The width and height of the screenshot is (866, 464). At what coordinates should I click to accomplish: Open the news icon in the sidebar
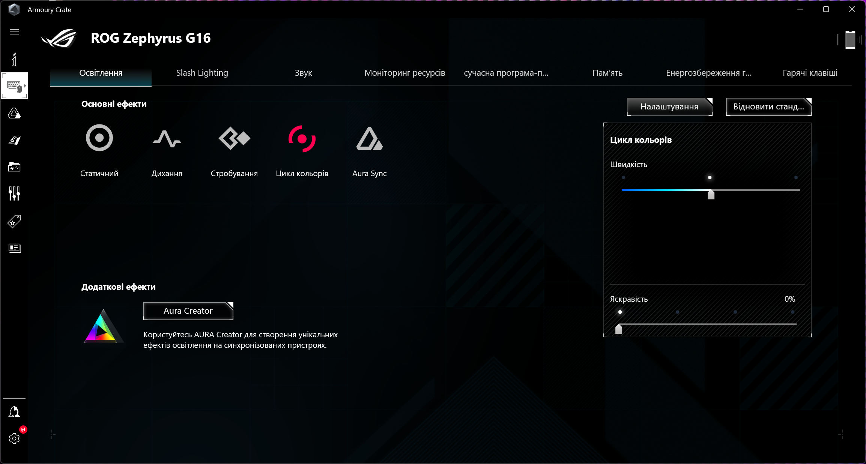pyautogui.click(x=14, y=248)
